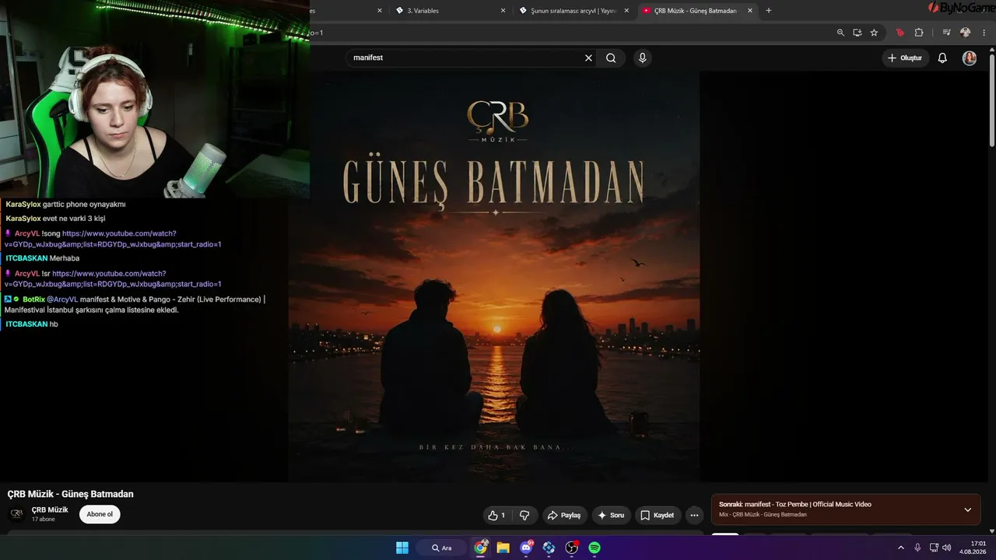Close the Şunun sıralaması tab
996x560 pixels.
point(626,10)
